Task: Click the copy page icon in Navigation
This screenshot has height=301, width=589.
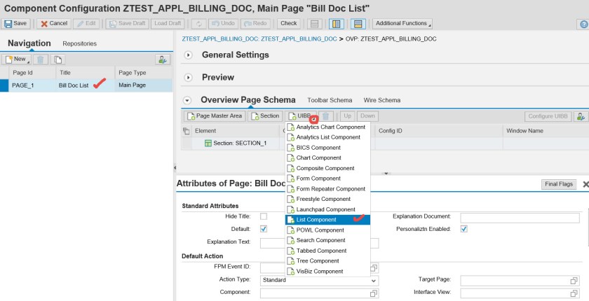Action: [57, 59]
